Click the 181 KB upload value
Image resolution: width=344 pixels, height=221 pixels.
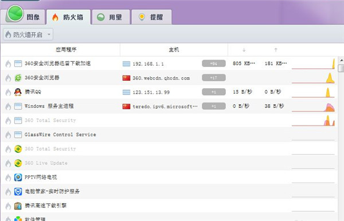tap(276, 64)
